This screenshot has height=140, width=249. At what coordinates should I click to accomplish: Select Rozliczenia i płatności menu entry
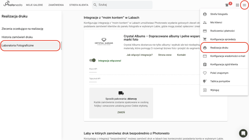click(x=224, y=31)
